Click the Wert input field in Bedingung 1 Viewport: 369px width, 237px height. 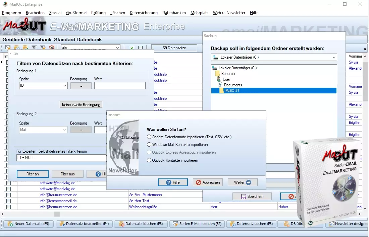point(120,85)
